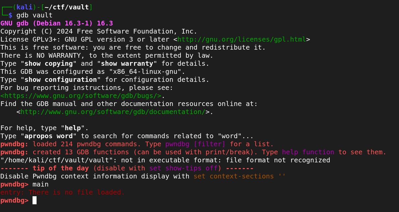The image size is (399, 212).
Task: Click the "apropos word" command text
Action: 49,136
